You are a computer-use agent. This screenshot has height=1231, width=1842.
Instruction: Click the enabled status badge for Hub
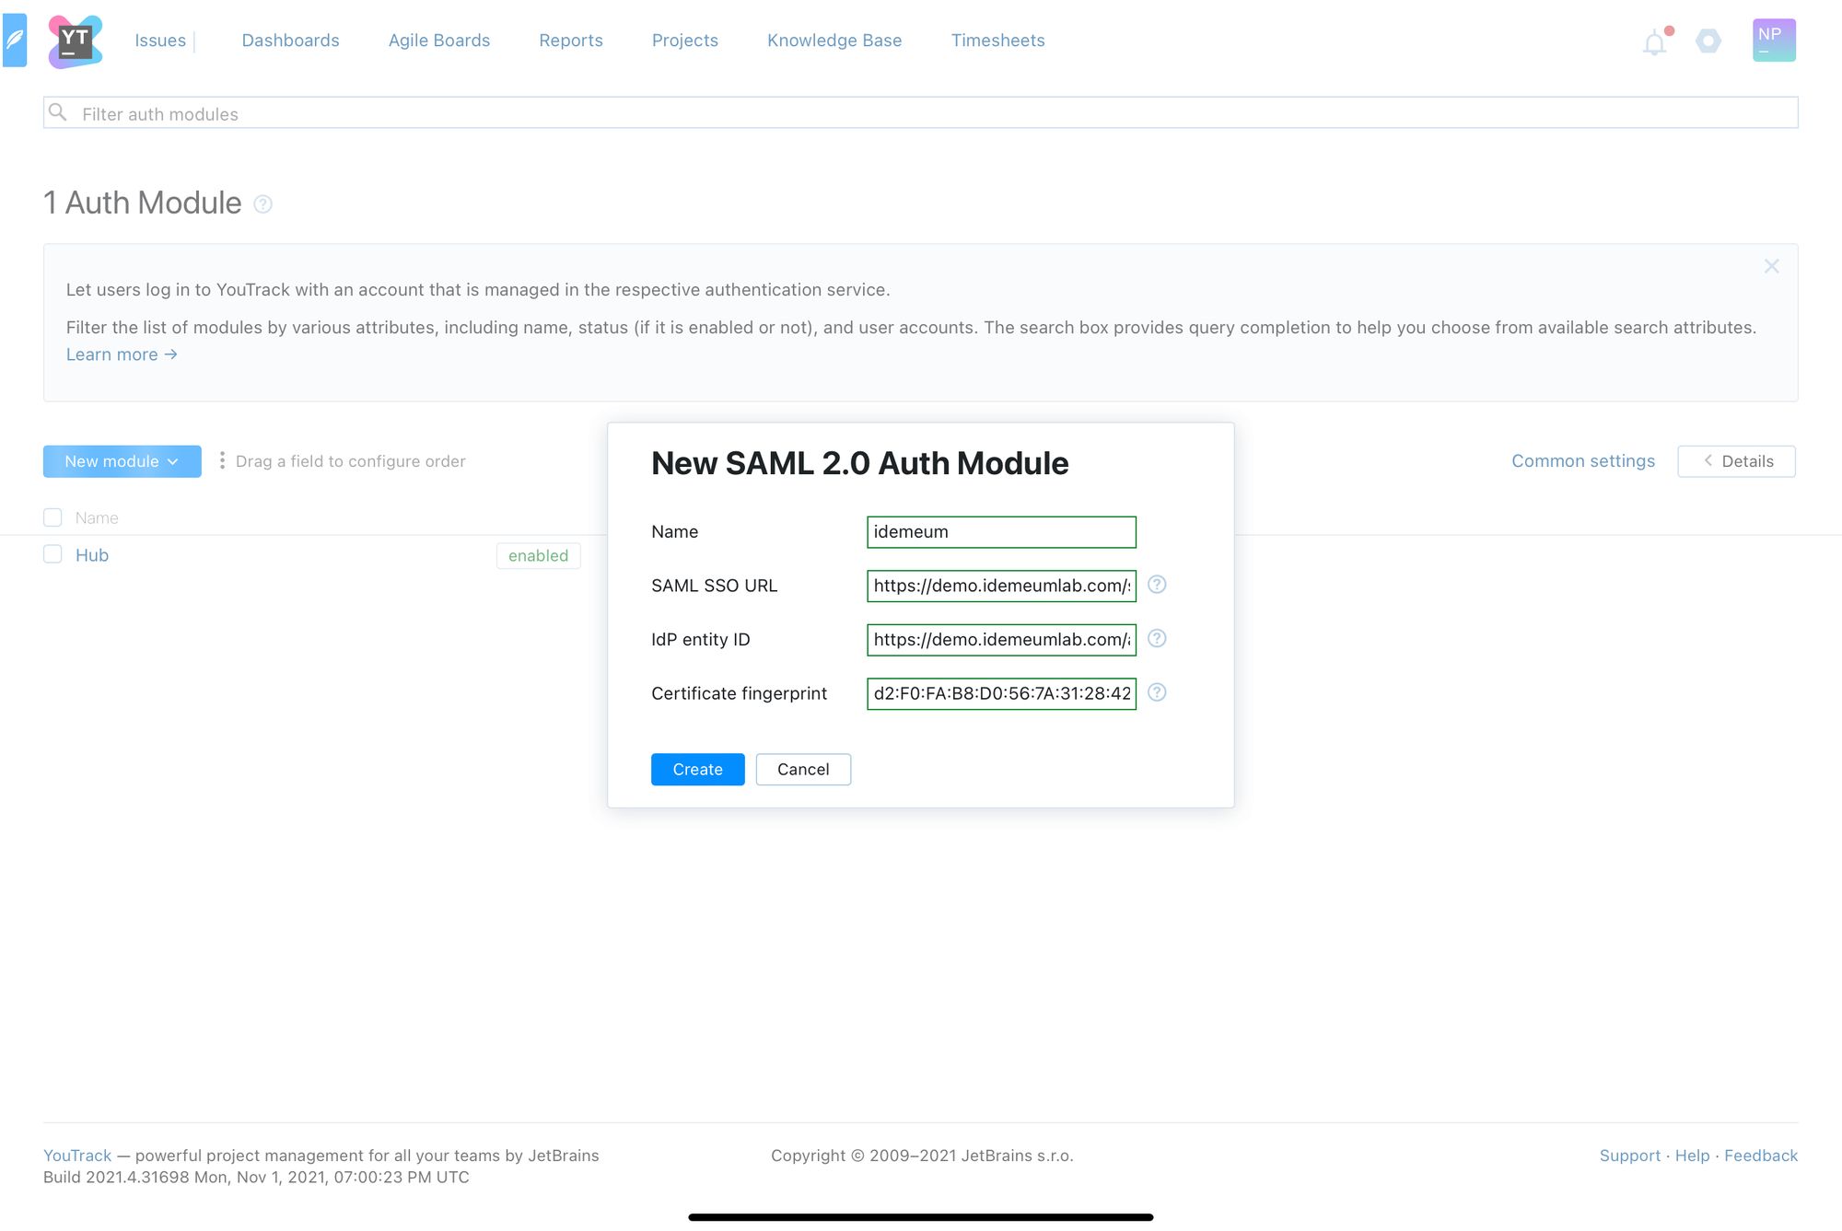539,555
